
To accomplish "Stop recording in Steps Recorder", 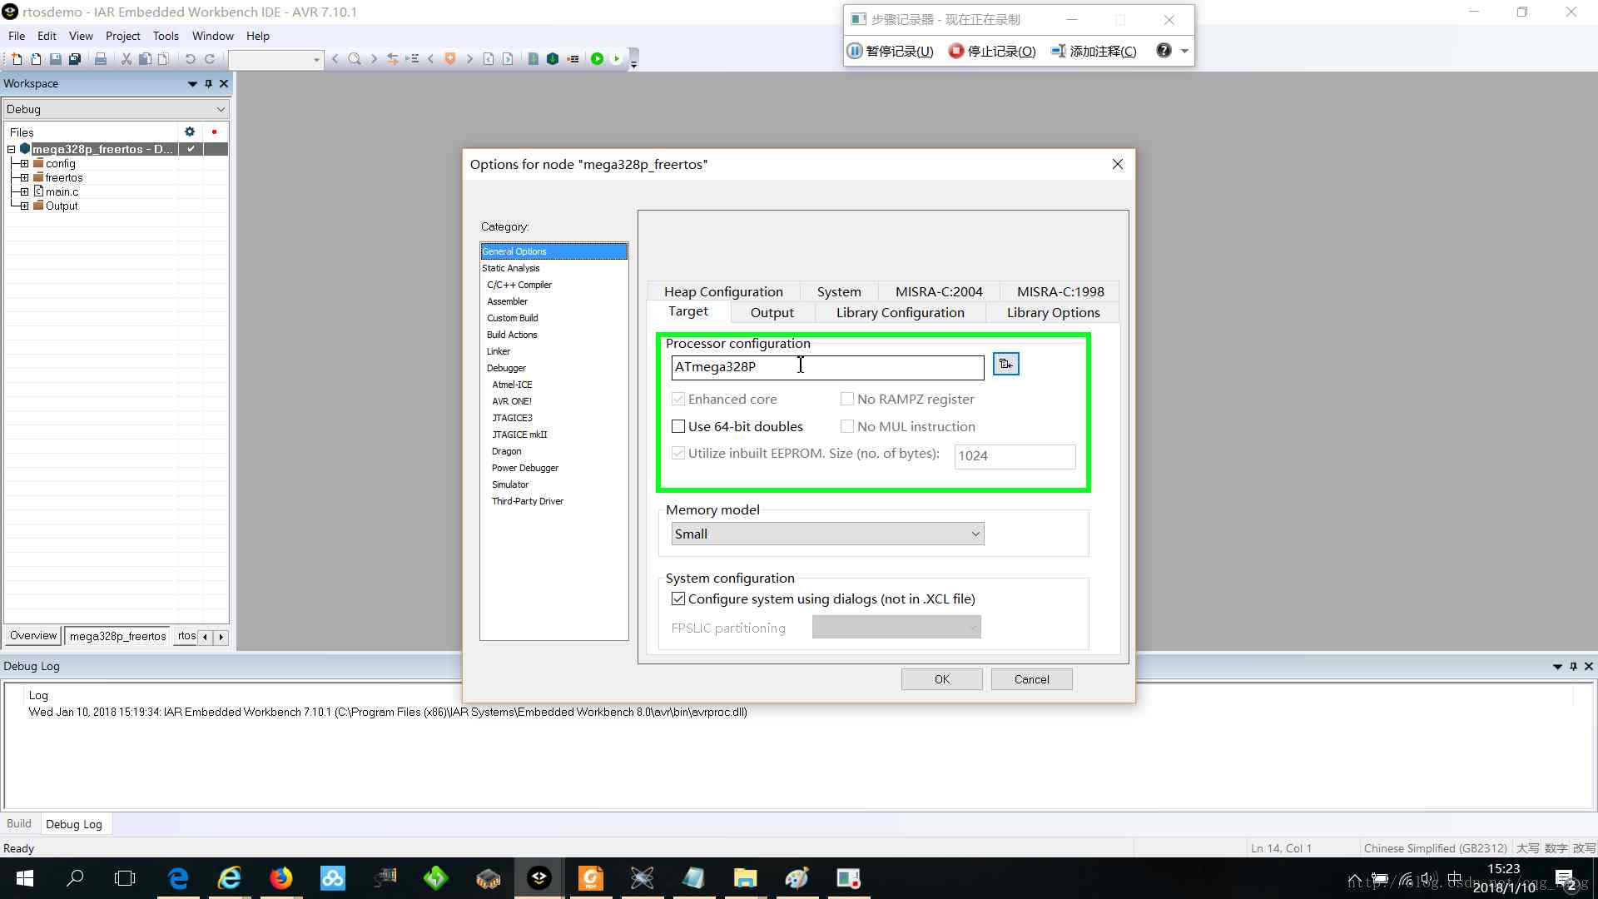I will point(992,51).
